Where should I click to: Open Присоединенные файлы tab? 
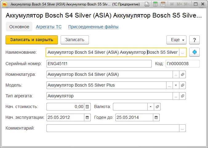(93, 27)
